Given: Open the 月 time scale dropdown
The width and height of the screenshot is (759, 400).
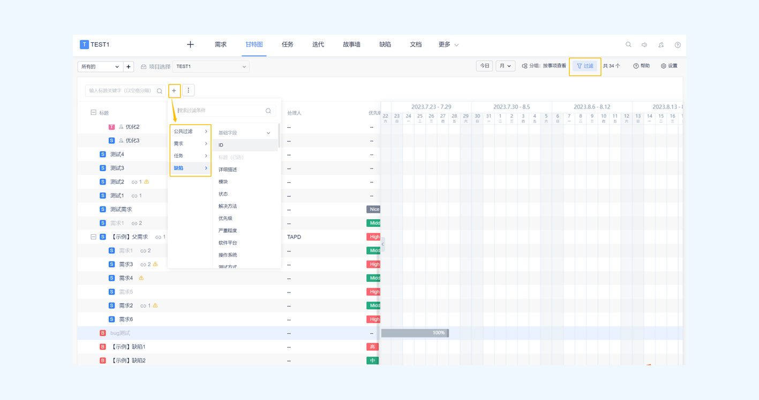Looking at the screenshot, I should coord(505,66).
